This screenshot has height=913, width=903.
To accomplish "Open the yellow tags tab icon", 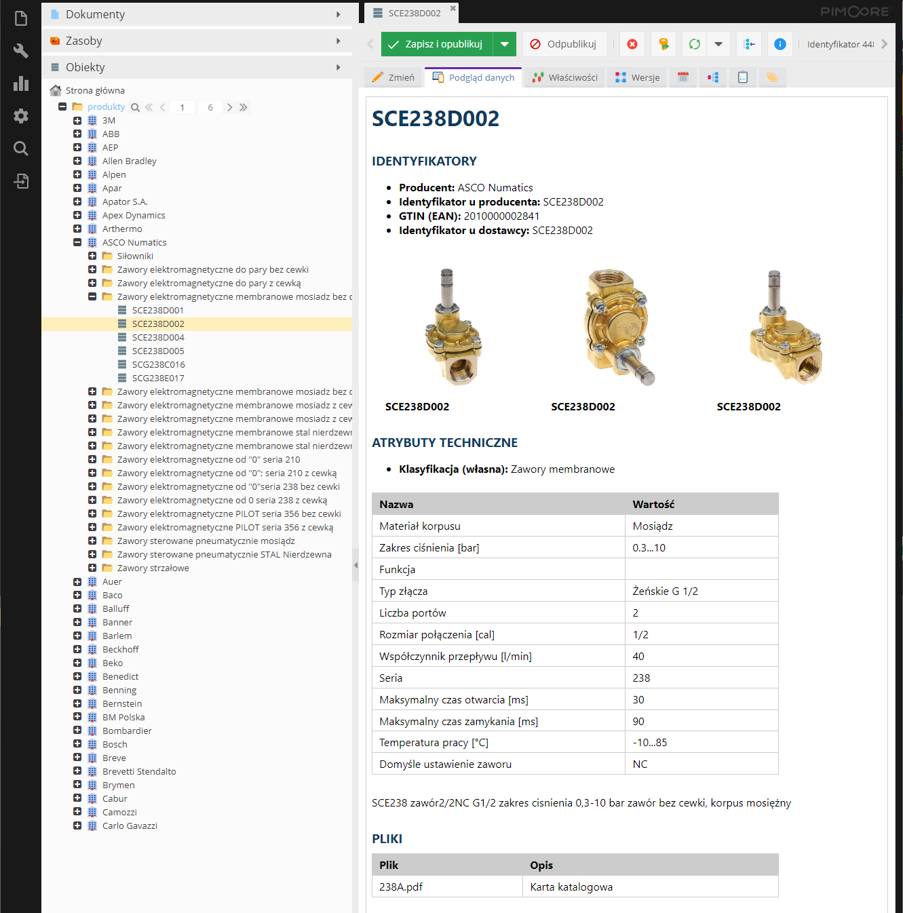I will pos(772,77).
